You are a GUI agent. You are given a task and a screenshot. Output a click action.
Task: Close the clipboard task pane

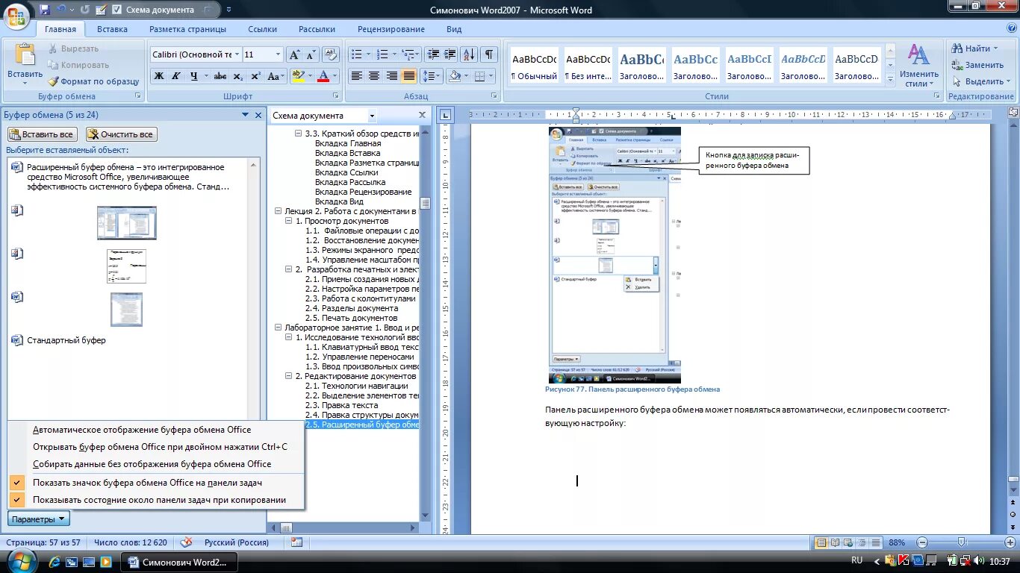click(258, 115)
